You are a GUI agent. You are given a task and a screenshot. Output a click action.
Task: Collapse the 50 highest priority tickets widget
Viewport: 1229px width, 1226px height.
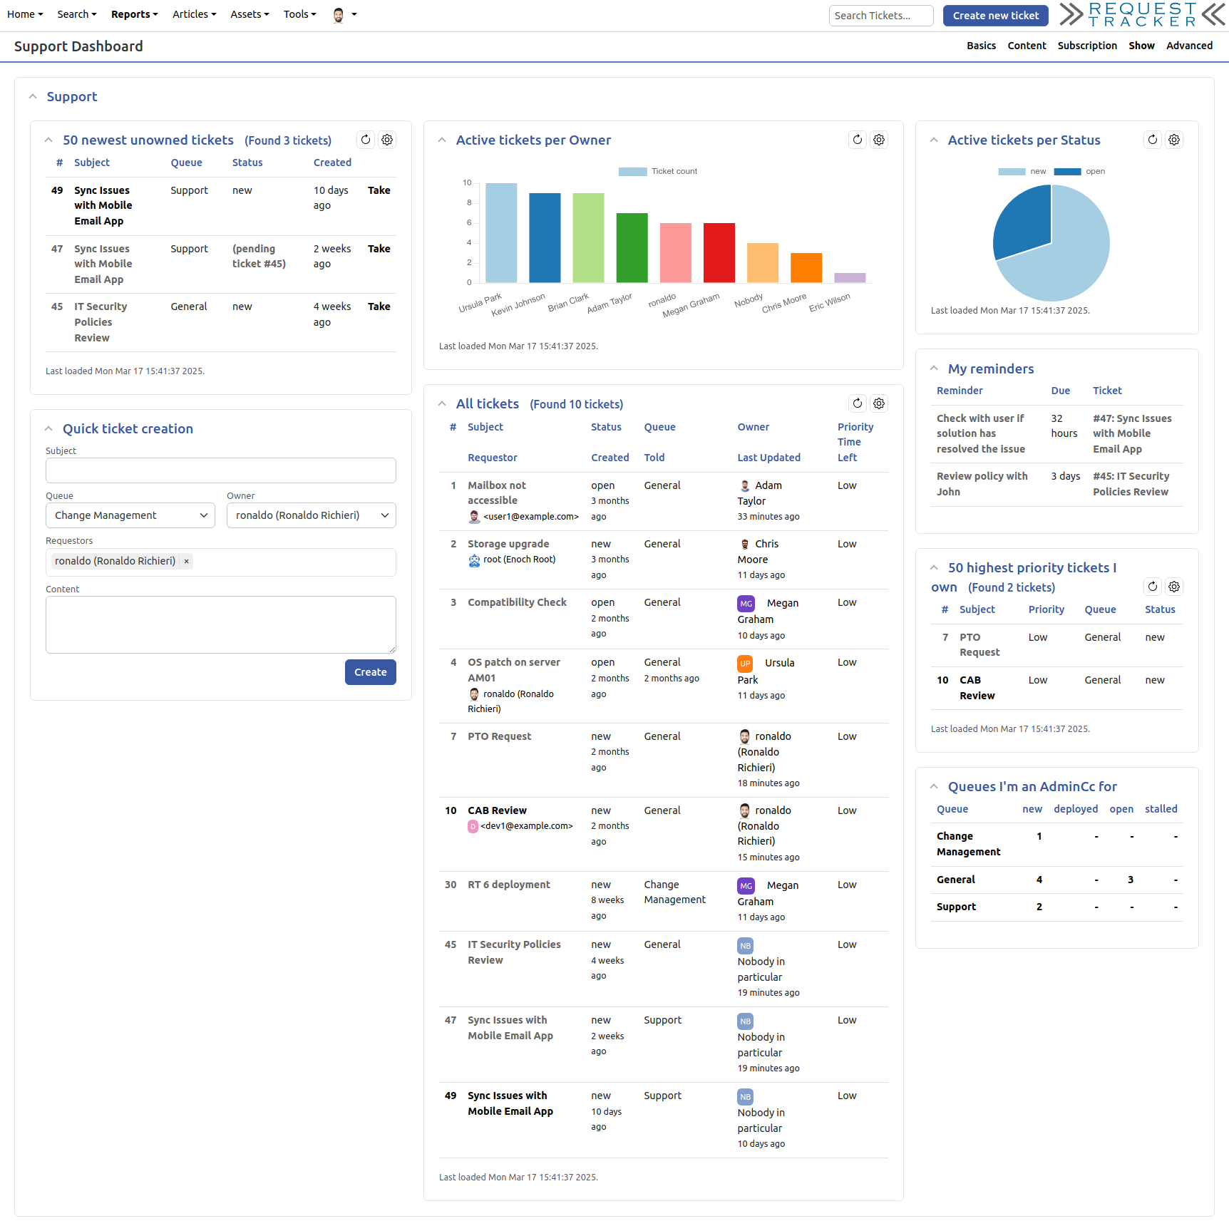934,568
